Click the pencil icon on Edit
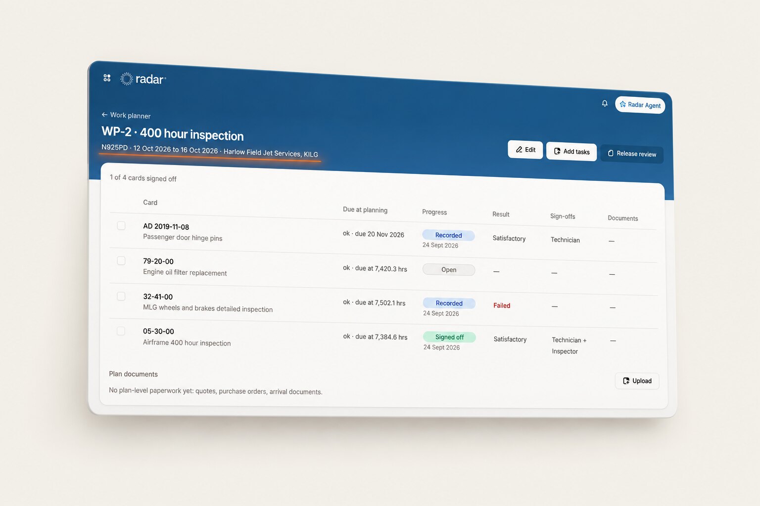The image size is (760, 506). point(519,149)
